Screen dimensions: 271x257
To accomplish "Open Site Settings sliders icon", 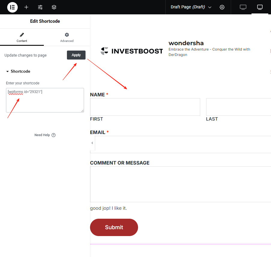I will pyautogui.click(x=40, y=7).
